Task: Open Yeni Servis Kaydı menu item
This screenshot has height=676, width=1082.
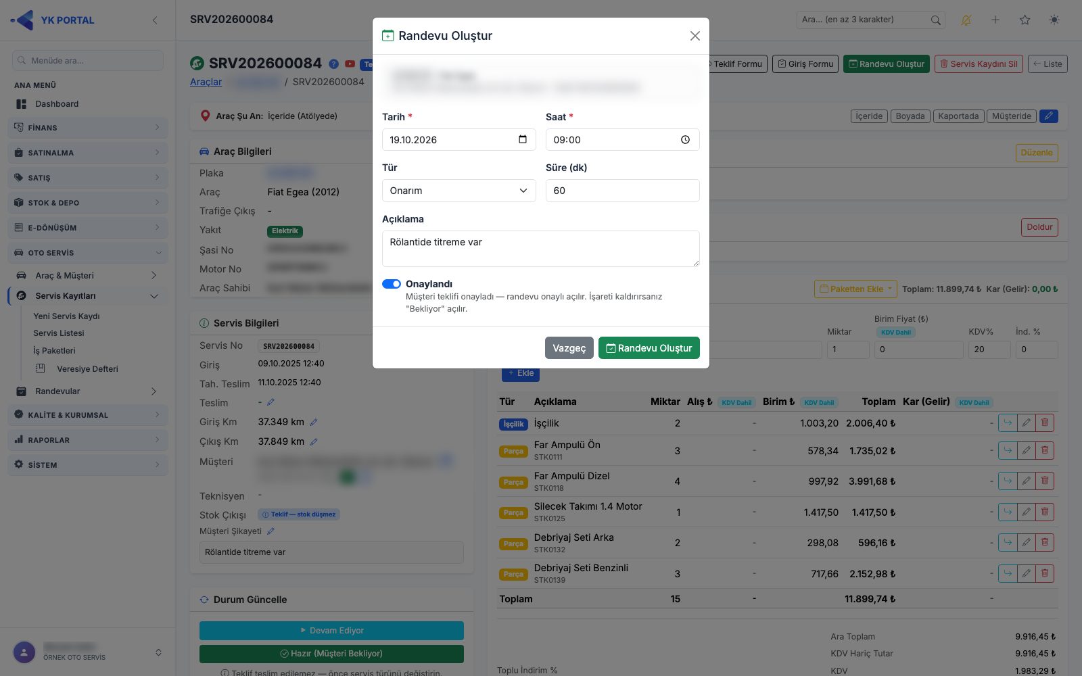Action: (x=66, y=316)
